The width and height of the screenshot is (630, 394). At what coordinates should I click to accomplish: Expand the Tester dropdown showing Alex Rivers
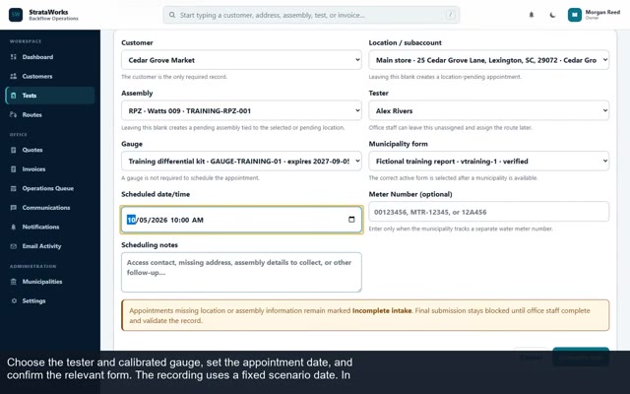pos(488,110)
